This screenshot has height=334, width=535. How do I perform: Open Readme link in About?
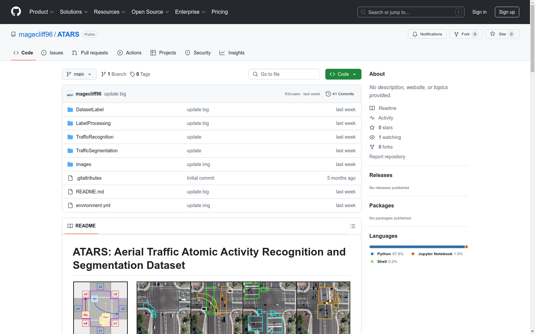tap(383, 108)
